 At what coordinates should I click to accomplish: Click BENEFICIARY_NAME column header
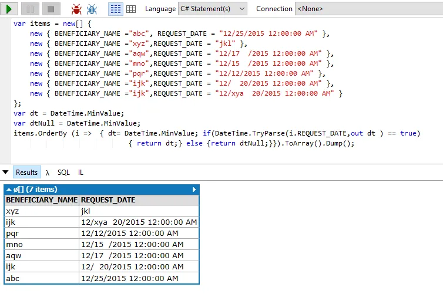coord(42,200)
